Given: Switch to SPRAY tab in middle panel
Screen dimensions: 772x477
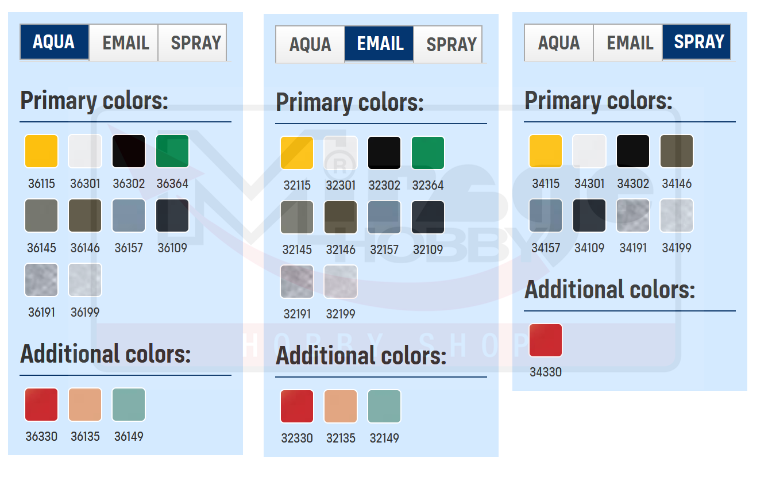Looking at the screenshot, I should [x=451, y=44].
